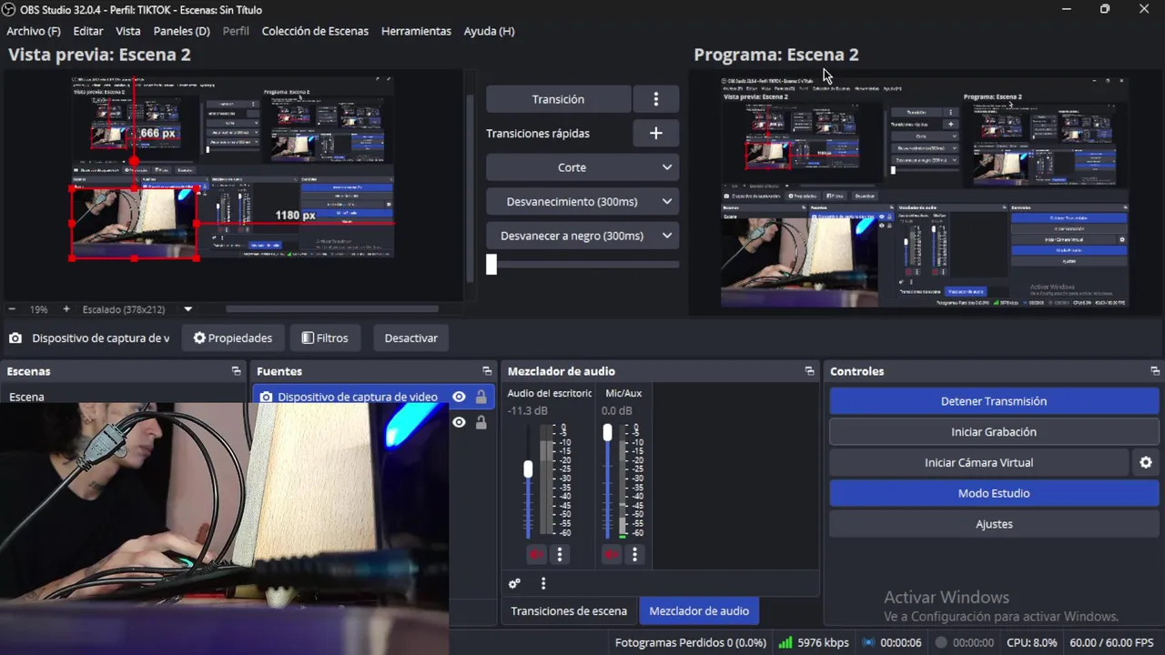This screenshot has width=1165, height=655.
Task: Open the audio mixer three-dot menu
Action: coord(543,584)
